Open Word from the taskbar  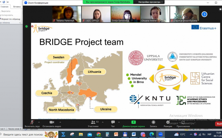coord(134,134)
